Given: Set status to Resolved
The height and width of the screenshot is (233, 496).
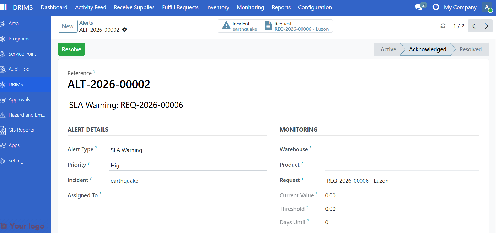Looking at the screenshot, I should 470,49.
